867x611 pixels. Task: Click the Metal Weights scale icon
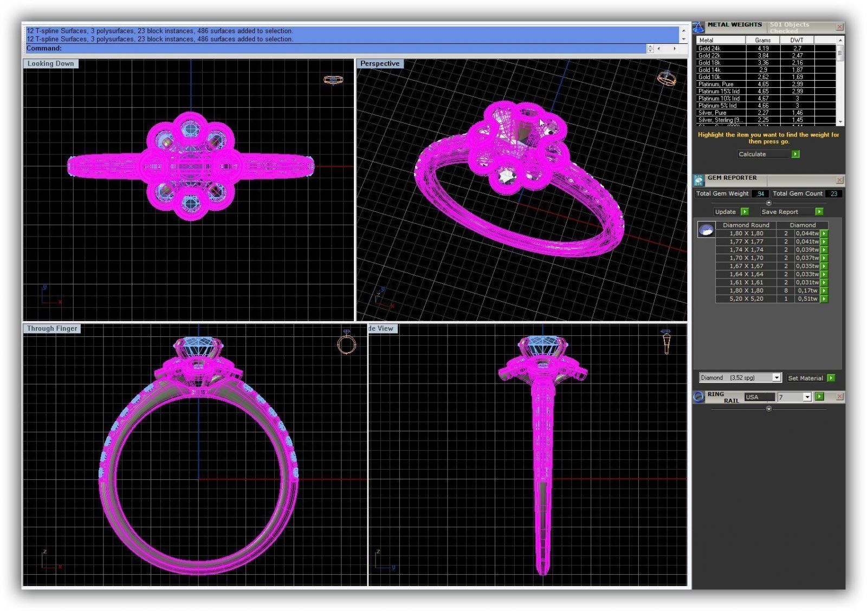[698, 27]
